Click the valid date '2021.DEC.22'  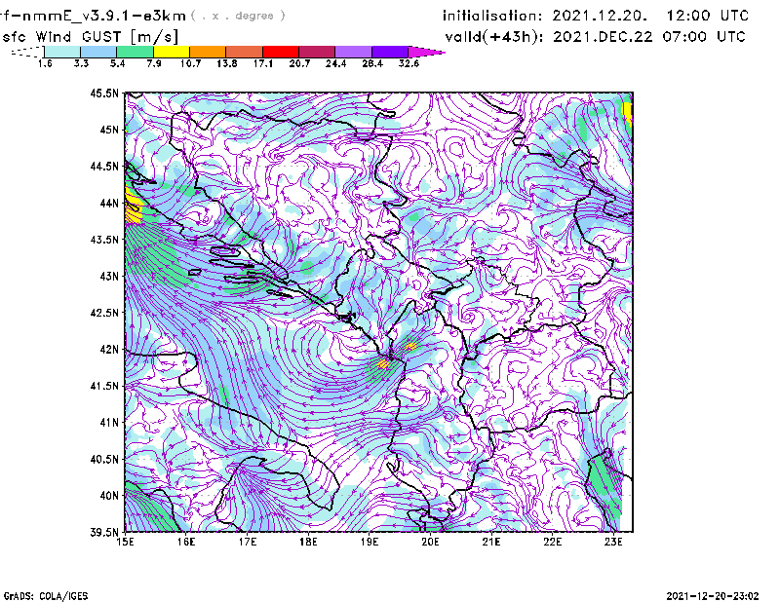603,37
